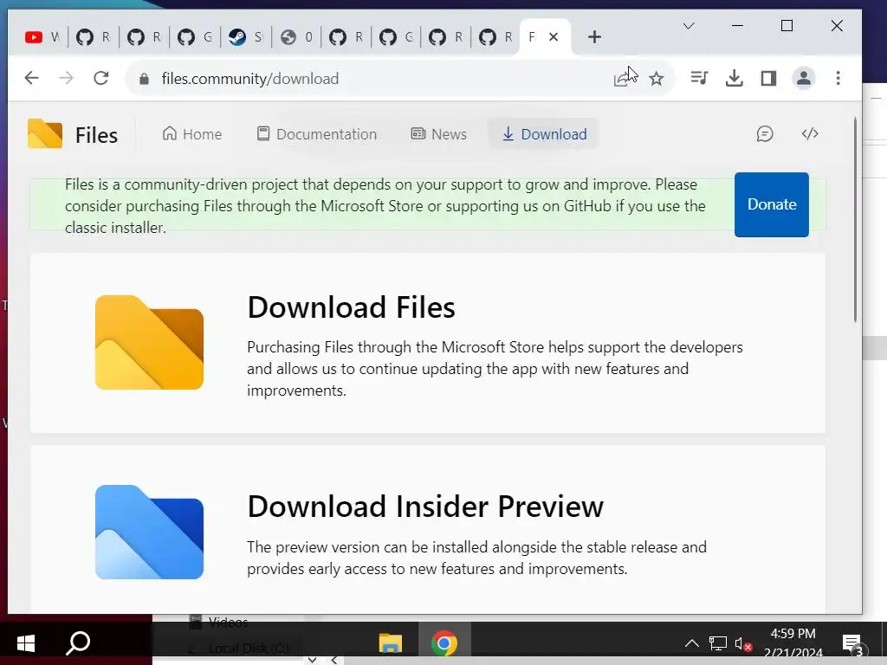Click the blue Donate button
This screenshot has height=665, width=887.
point(772,204)
